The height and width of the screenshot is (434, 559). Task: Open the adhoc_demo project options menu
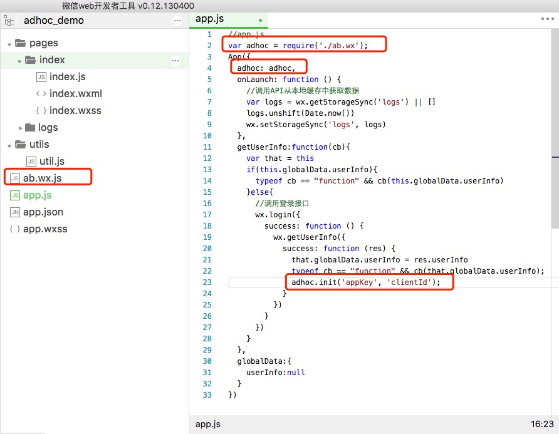tap(177, 21)
